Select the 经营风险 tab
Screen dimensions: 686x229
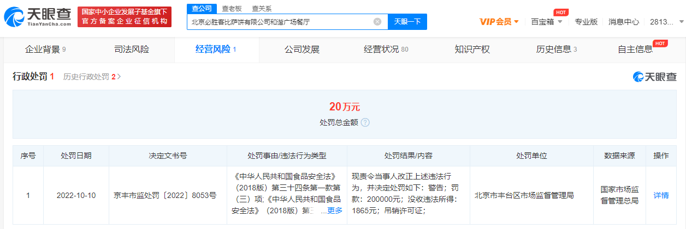point(216,49)
